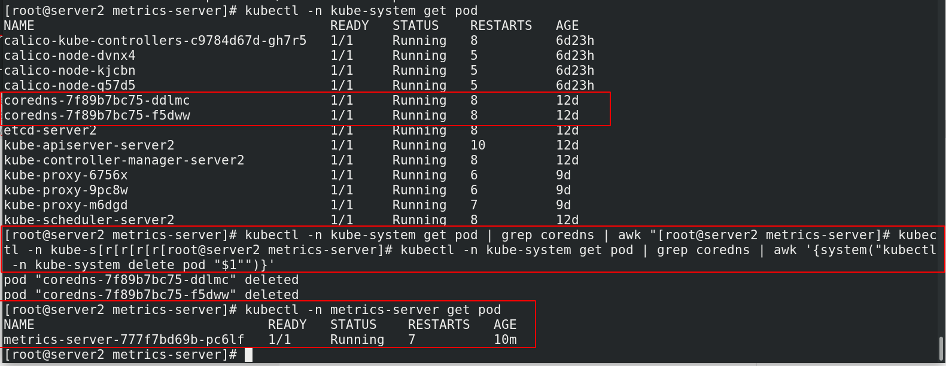Click the 'kubectl -n metrics-server get pod' command
Screen dimensions: 946x366
click(x=373, y=310)
